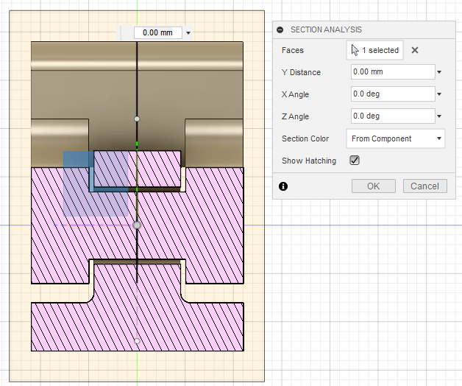Click the '1 selected' faces selector

(374, 50)
